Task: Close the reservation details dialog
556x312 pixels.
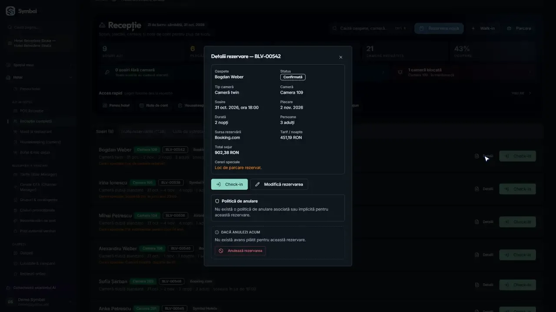Action: [341, 57]
